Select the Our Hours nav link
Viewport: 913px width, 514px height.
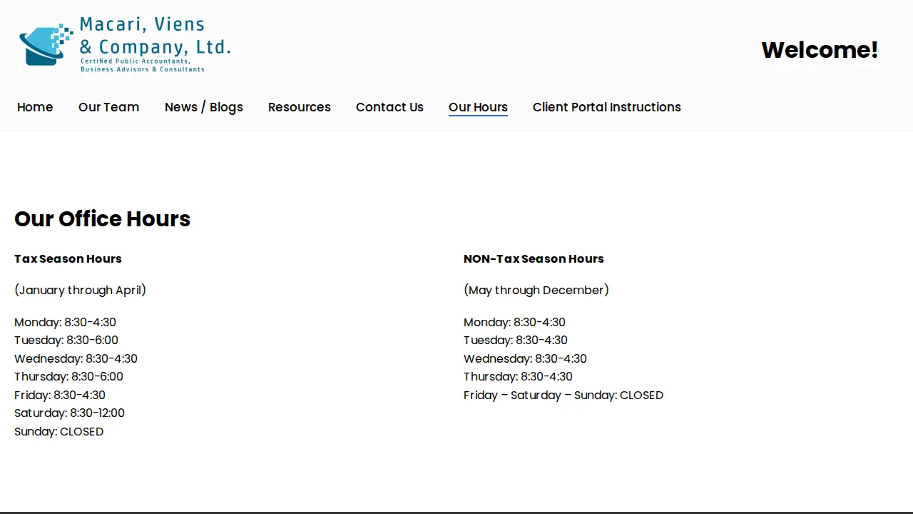[x=478, y=107]
